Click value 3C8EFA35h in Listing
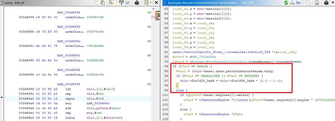Viewport: 335px width, 121px height. click(95, 60)
